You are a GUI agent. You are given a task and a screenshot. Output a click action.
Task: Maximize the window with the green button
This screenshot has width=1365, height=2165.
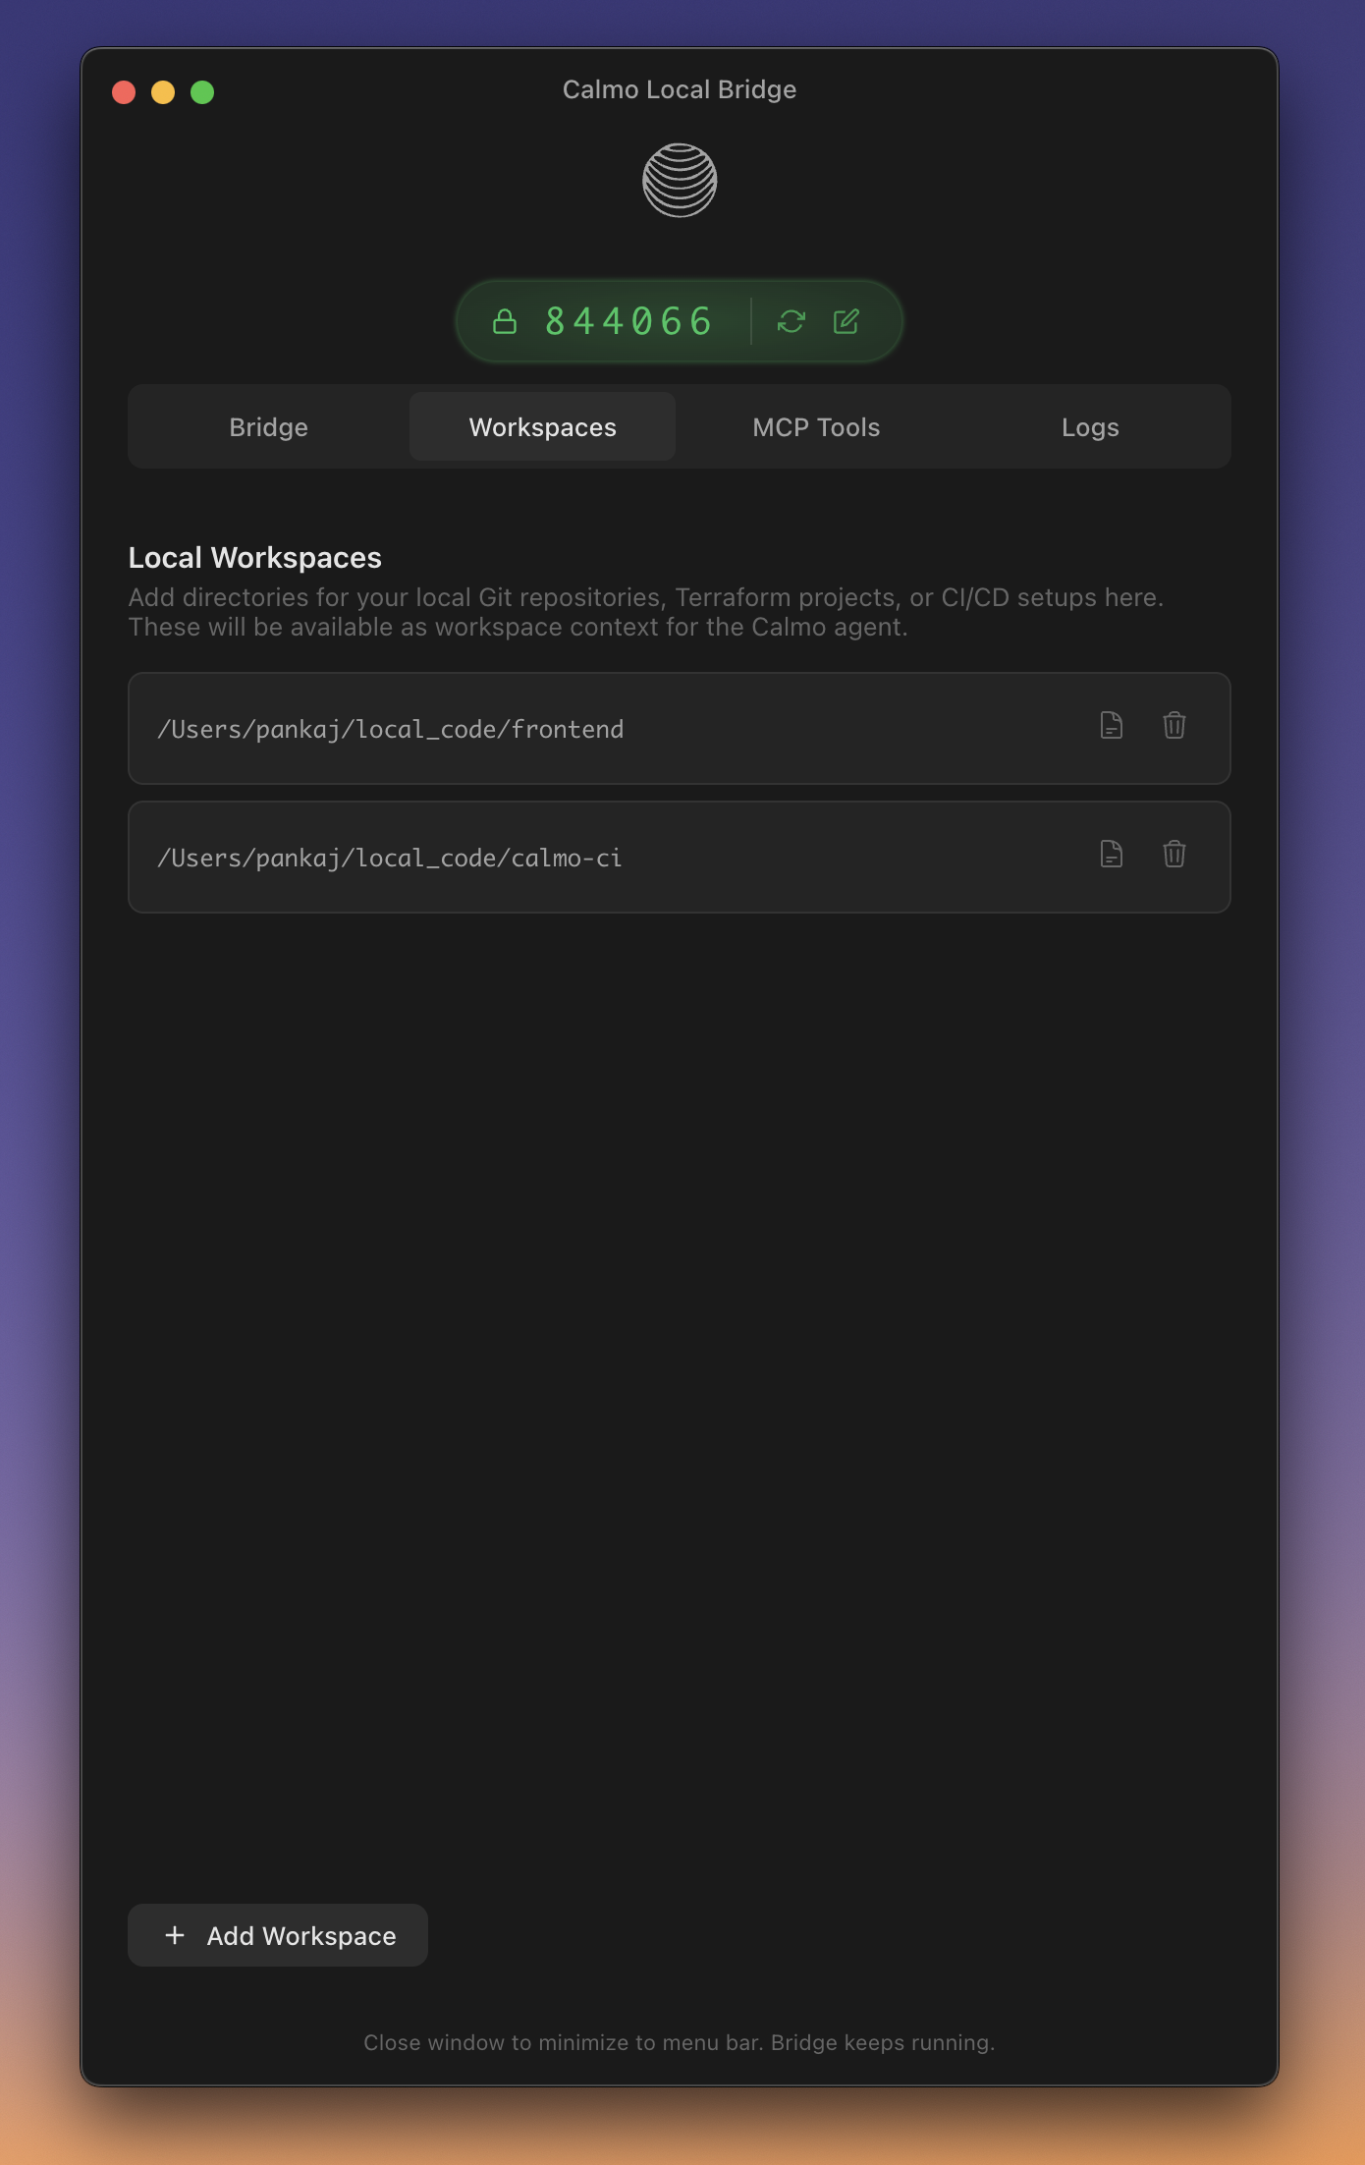[202, 92]
